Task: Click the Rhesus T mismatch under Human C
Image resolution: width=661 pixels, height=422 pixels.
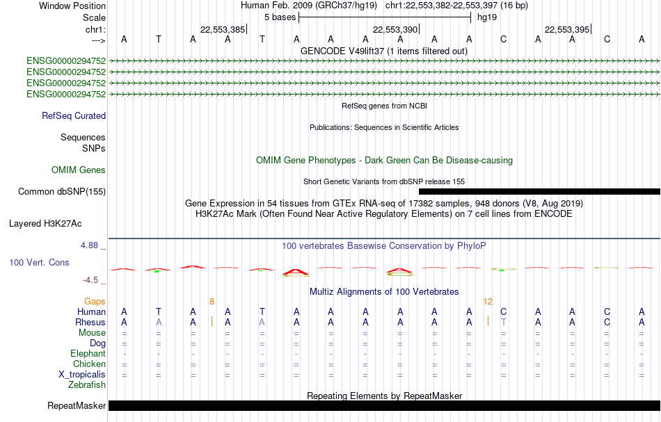Action: 503,322
